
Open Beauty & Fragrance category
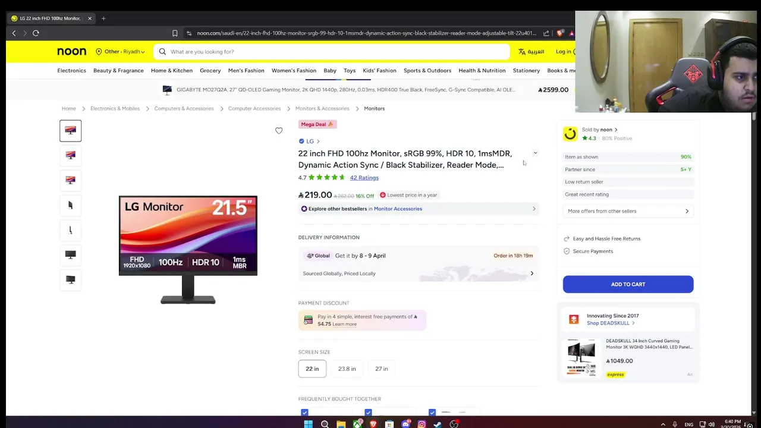point(118,71)
